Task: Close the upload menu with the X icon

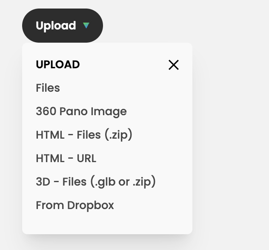Action: tap(173, 65)
